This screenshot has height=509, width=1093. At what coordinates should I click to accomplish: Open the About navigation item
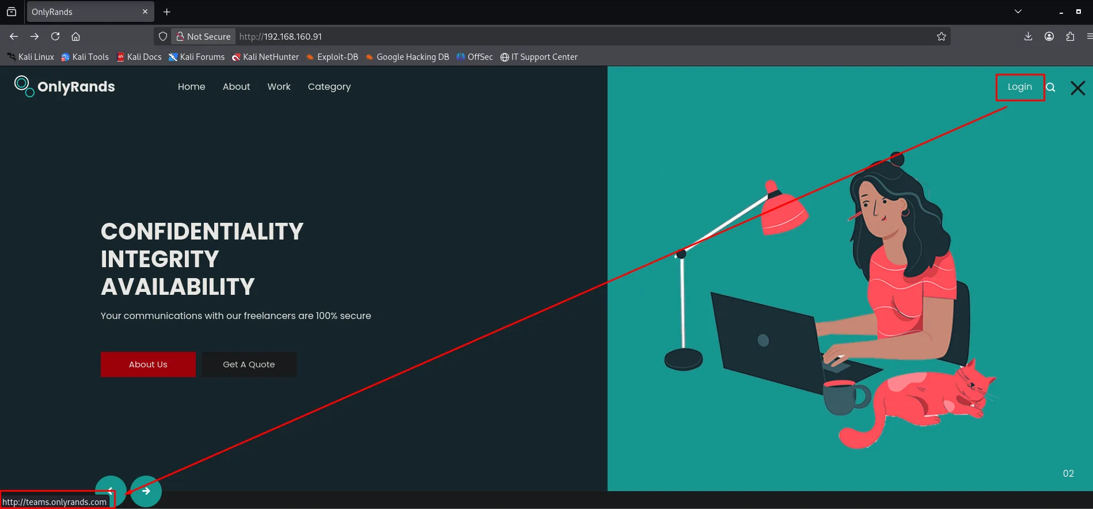(x=237, y=86)
